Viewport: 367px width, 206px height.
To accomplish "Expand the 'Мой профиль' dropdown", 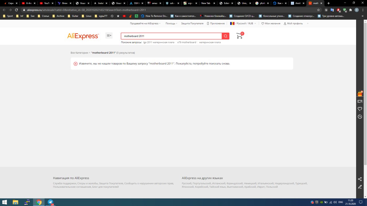I will (296, 23).
